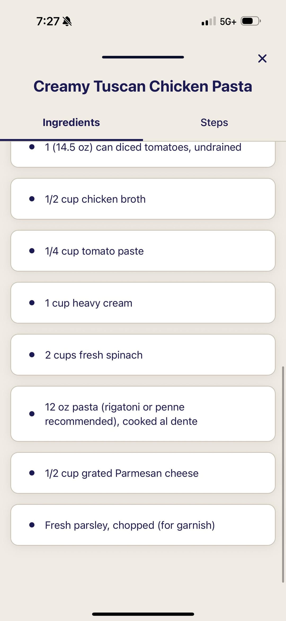The image size is (286, 621).
Task: Select the 12 oz pasta ingredient card
Action: pos(143,414)
